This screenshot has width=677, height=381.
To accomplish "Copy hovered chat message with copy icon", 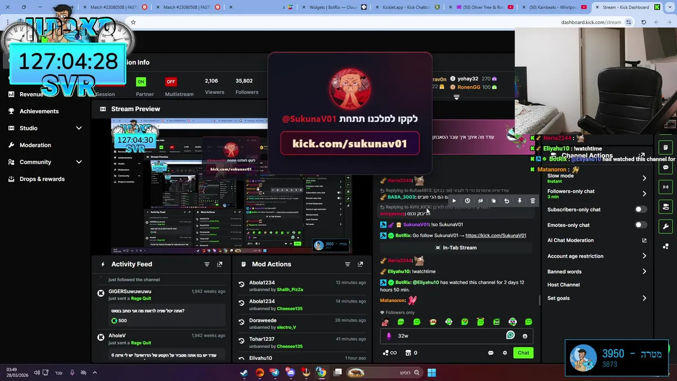I will pyautogui.click(x=493, y=201).
